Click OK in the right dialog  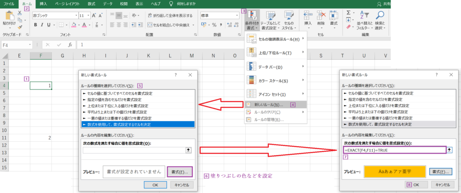click(416, 185)
